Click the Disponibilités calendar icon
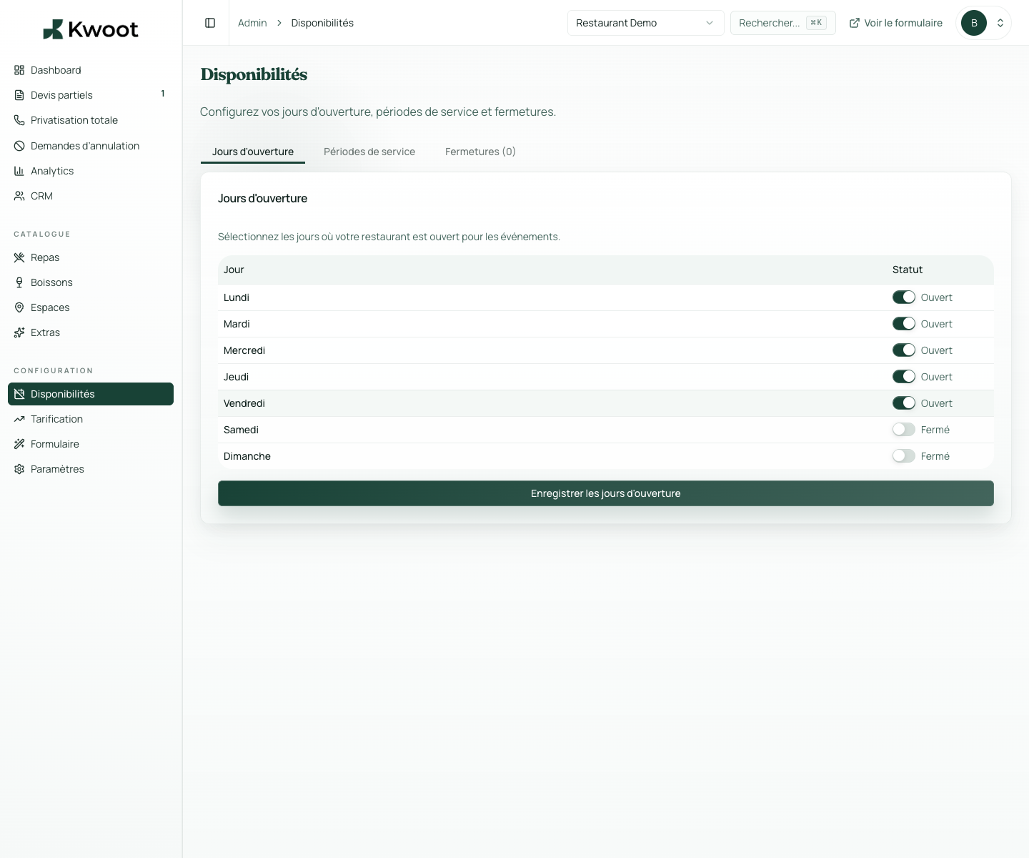 pyautogui.click(x=19, y=394)
